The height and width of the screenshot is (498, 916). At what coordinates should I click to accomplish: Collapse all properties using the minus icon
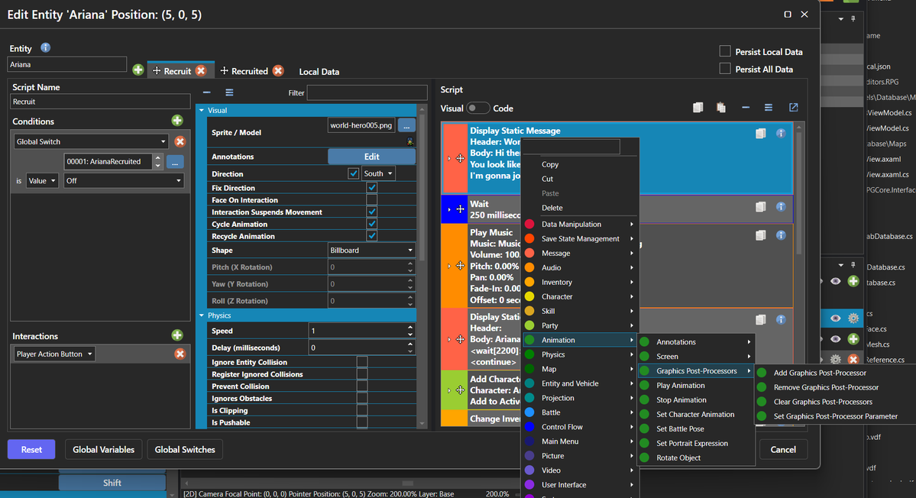(x=207, y=92)
